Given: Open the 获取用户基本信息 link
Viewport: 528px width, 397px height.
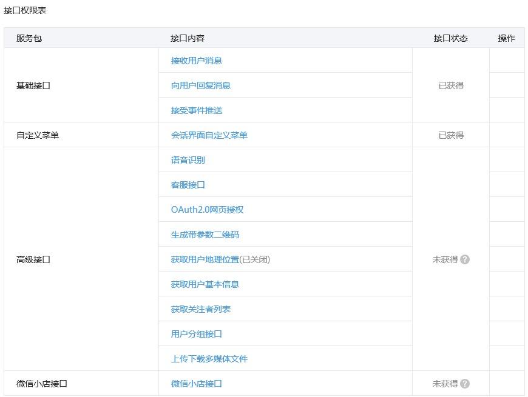Looking at the screenshot, I should coord(205,284).
